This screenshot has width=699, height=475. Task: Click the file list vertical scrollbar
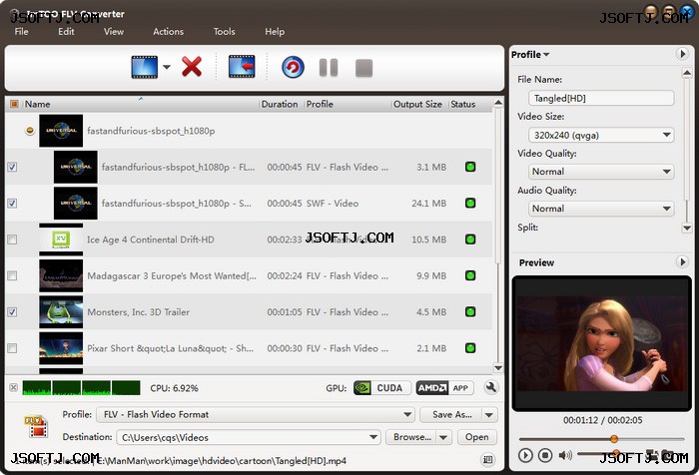[x=498, y=188]
